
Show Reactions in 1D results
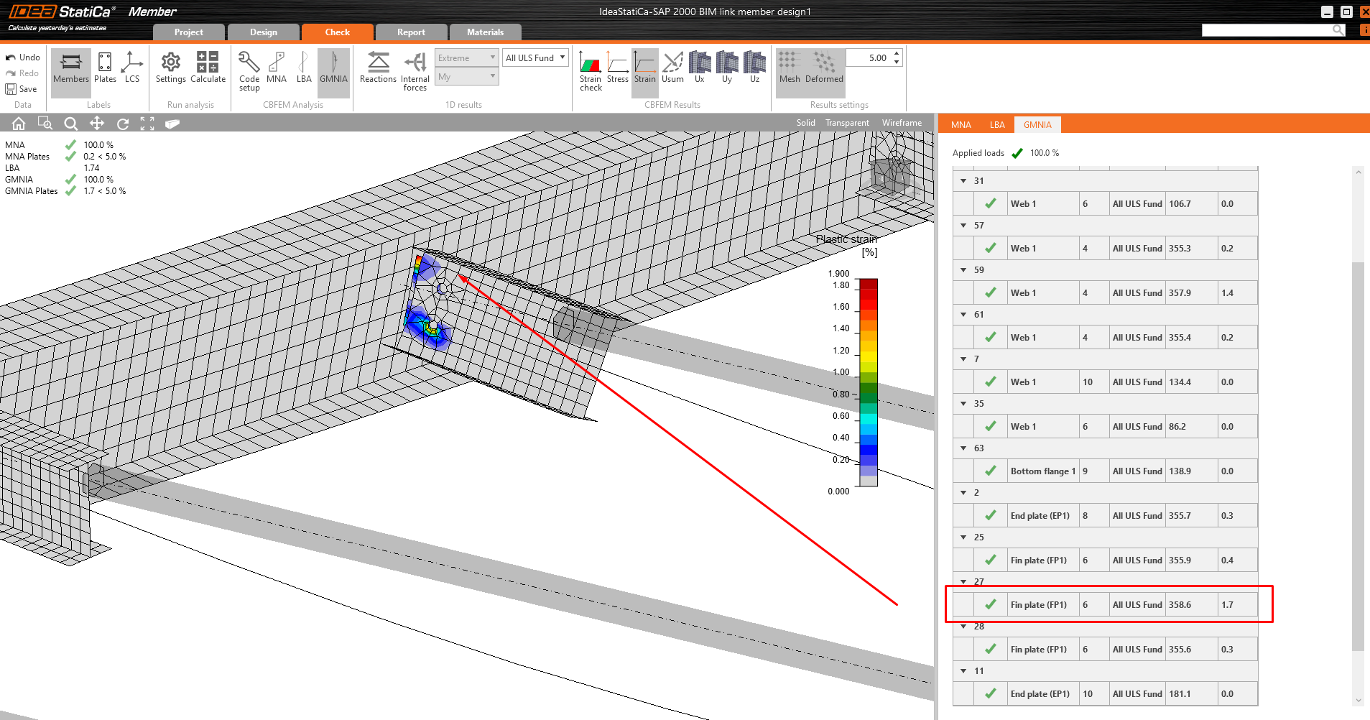tap(378, 68)
